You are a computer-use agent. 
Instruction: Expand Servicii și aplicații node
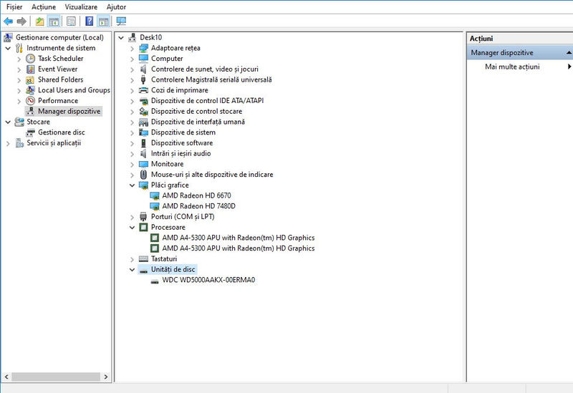pos(8,144)
